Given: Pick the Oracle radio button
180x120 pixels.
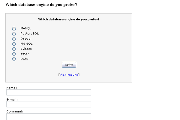Looking at the screenshot, I should tap(14, 39).
